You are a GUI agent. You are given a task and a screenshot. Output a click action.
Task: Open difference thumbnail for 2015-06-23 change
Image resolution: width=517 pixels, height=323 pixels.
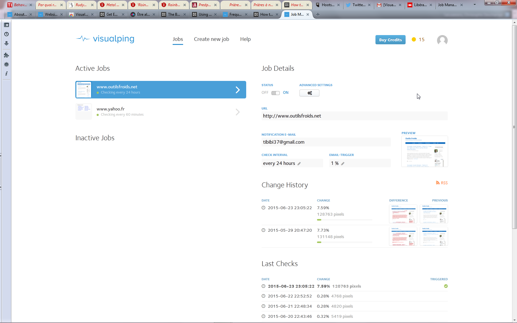(x=403, y=214)
